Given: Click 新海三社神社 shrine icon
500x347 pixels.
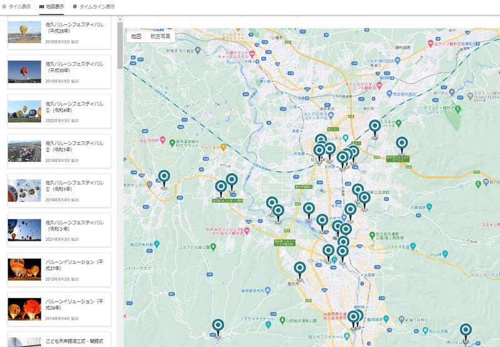Looking at the screenshot, I should click(401, 319).
